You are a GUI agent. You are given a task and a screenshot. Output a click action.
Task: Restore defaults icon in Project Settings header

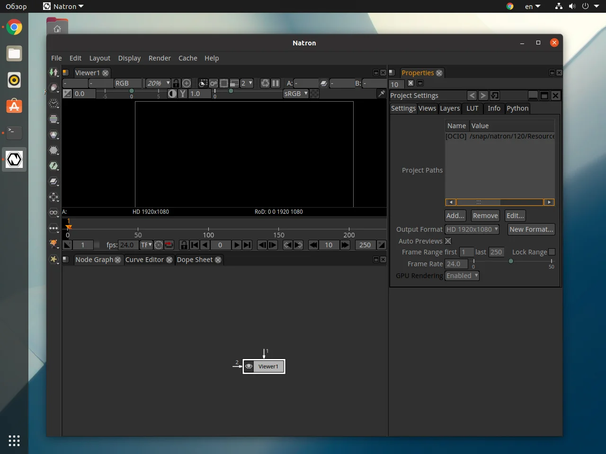click(x=494, y=96)
